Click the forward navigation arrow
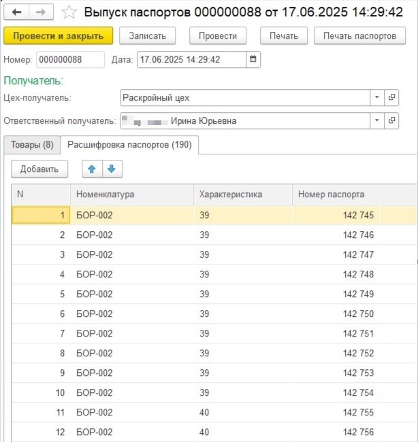The height and width of the screenshot is (442, 418). 41,12
